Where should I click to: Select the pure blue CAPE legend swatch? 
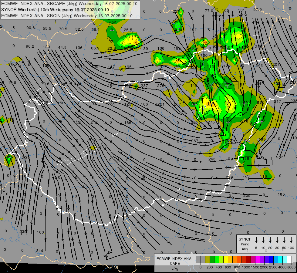(271, 259)
